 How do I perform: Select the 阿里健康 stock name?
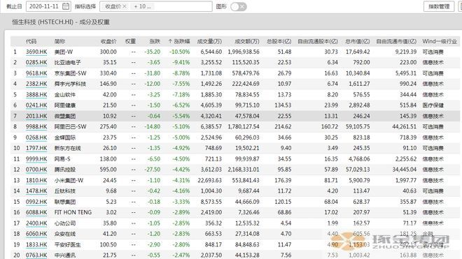(x=65, y=105)
